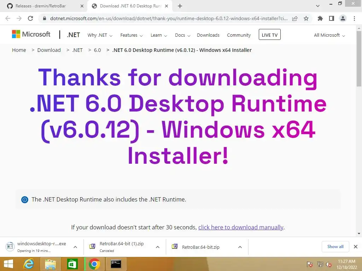Go to the 6.0 breadcrumb

tap(98, 50)
